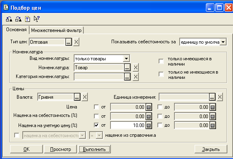Clear the Валюта field
Viewport: 233px width, 159px height.
coord(85,97)
